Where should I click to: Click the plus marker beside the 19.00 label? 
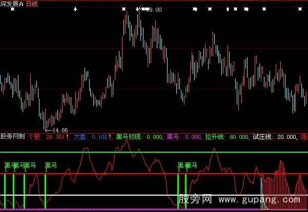(x=137, y=9)
